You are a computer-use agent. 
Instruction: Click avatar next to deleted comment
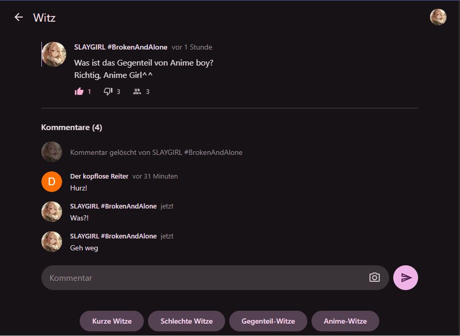point(52,152)
